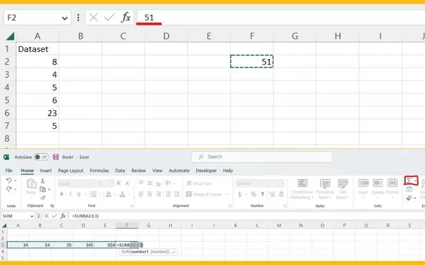Screen dimensions: 425x265
Task: Click the large Enter checkmark beside fx
Action: click(x=109, y=17)
